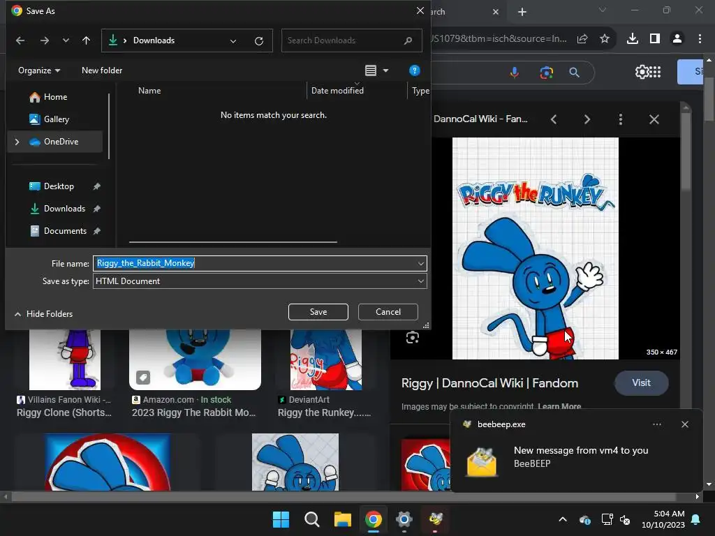The width and height of the screenshot is (715, 536).
Task: Unpin Desktop pin icon
Action: click(96, 186)
